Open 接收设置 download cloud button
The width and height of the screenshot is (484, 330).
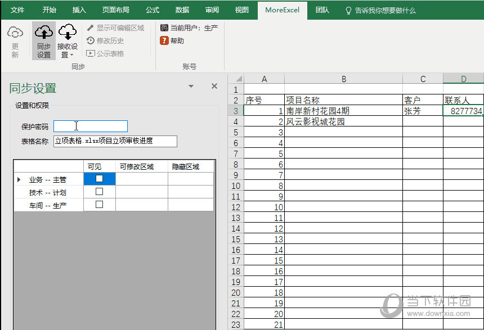pos(68,42)
